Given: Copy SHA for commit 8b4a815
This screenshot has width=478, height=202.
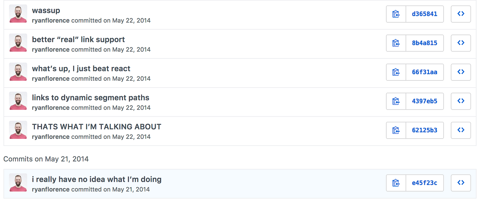Looking at the screenshot, I should click(x=396, y=43).
